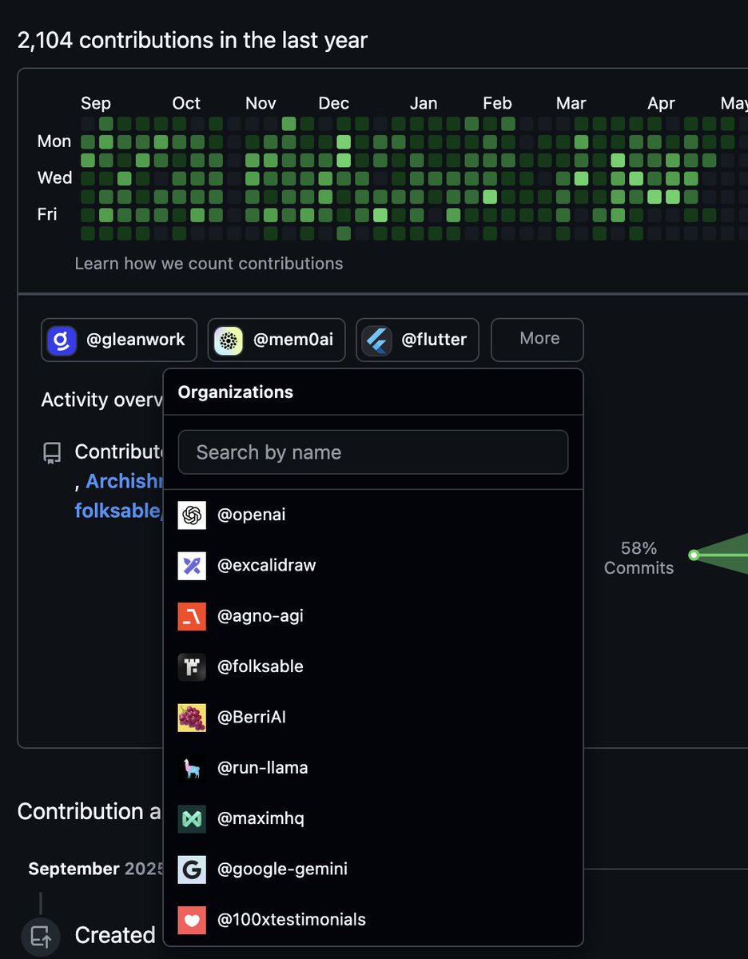
Task: Click the Feb month label
Action: click(x=497, y=104)
